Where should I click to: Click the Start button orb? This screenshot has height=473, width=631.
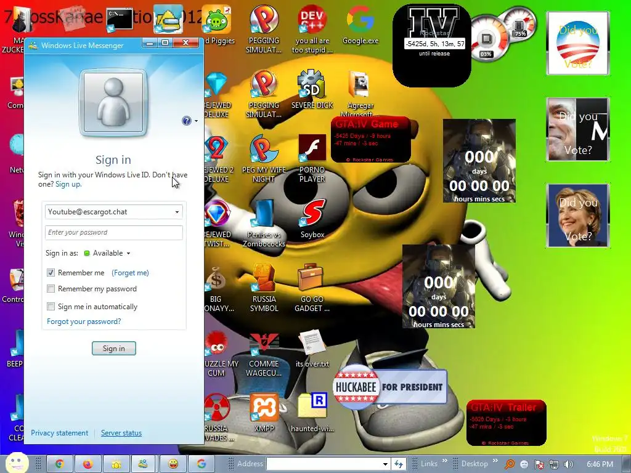click(17, 463)
